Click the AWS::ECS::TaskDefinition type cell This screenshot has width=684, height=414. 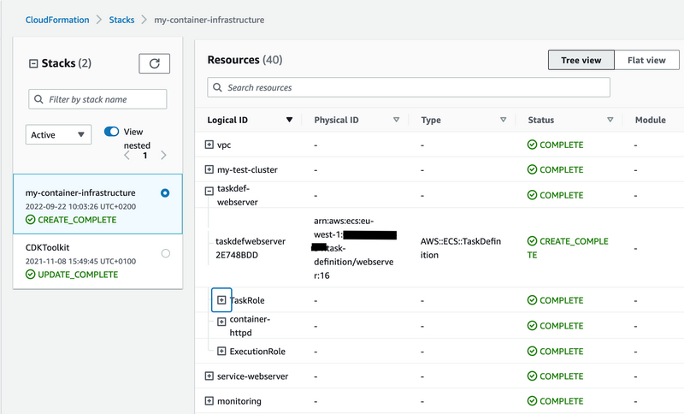pos(461,248)
